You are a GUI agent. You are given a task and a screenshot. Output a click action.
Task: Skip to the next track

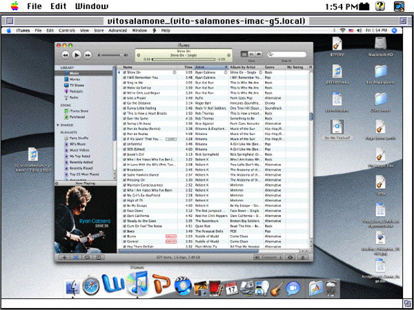[89, 54]
